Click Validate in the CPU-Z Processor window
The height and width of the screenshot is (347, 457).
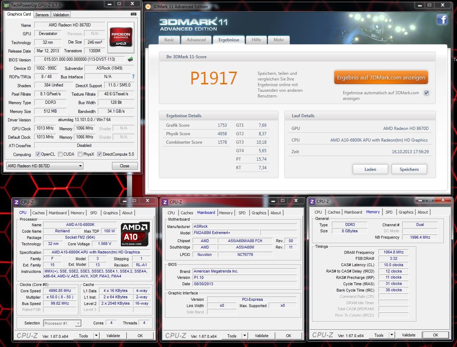[x=113, y=336]
